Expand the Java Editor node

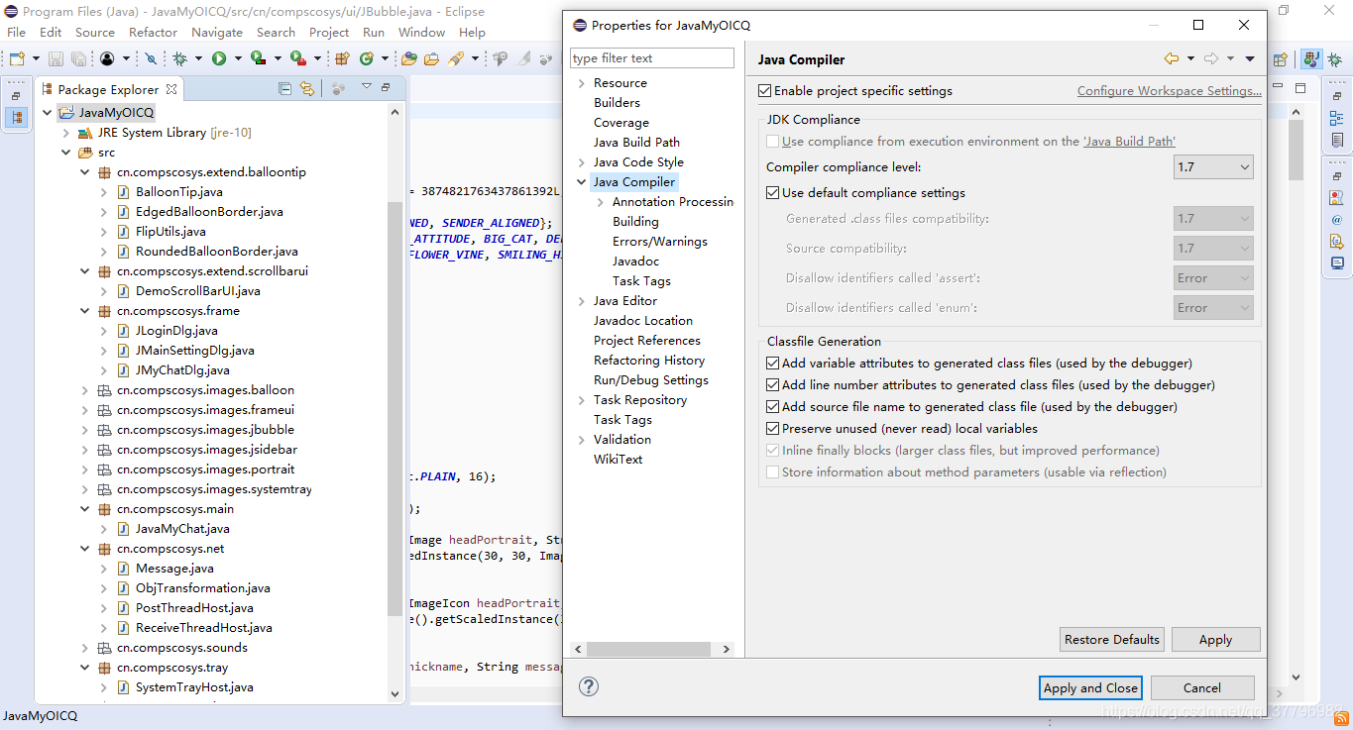coord(582,301)
